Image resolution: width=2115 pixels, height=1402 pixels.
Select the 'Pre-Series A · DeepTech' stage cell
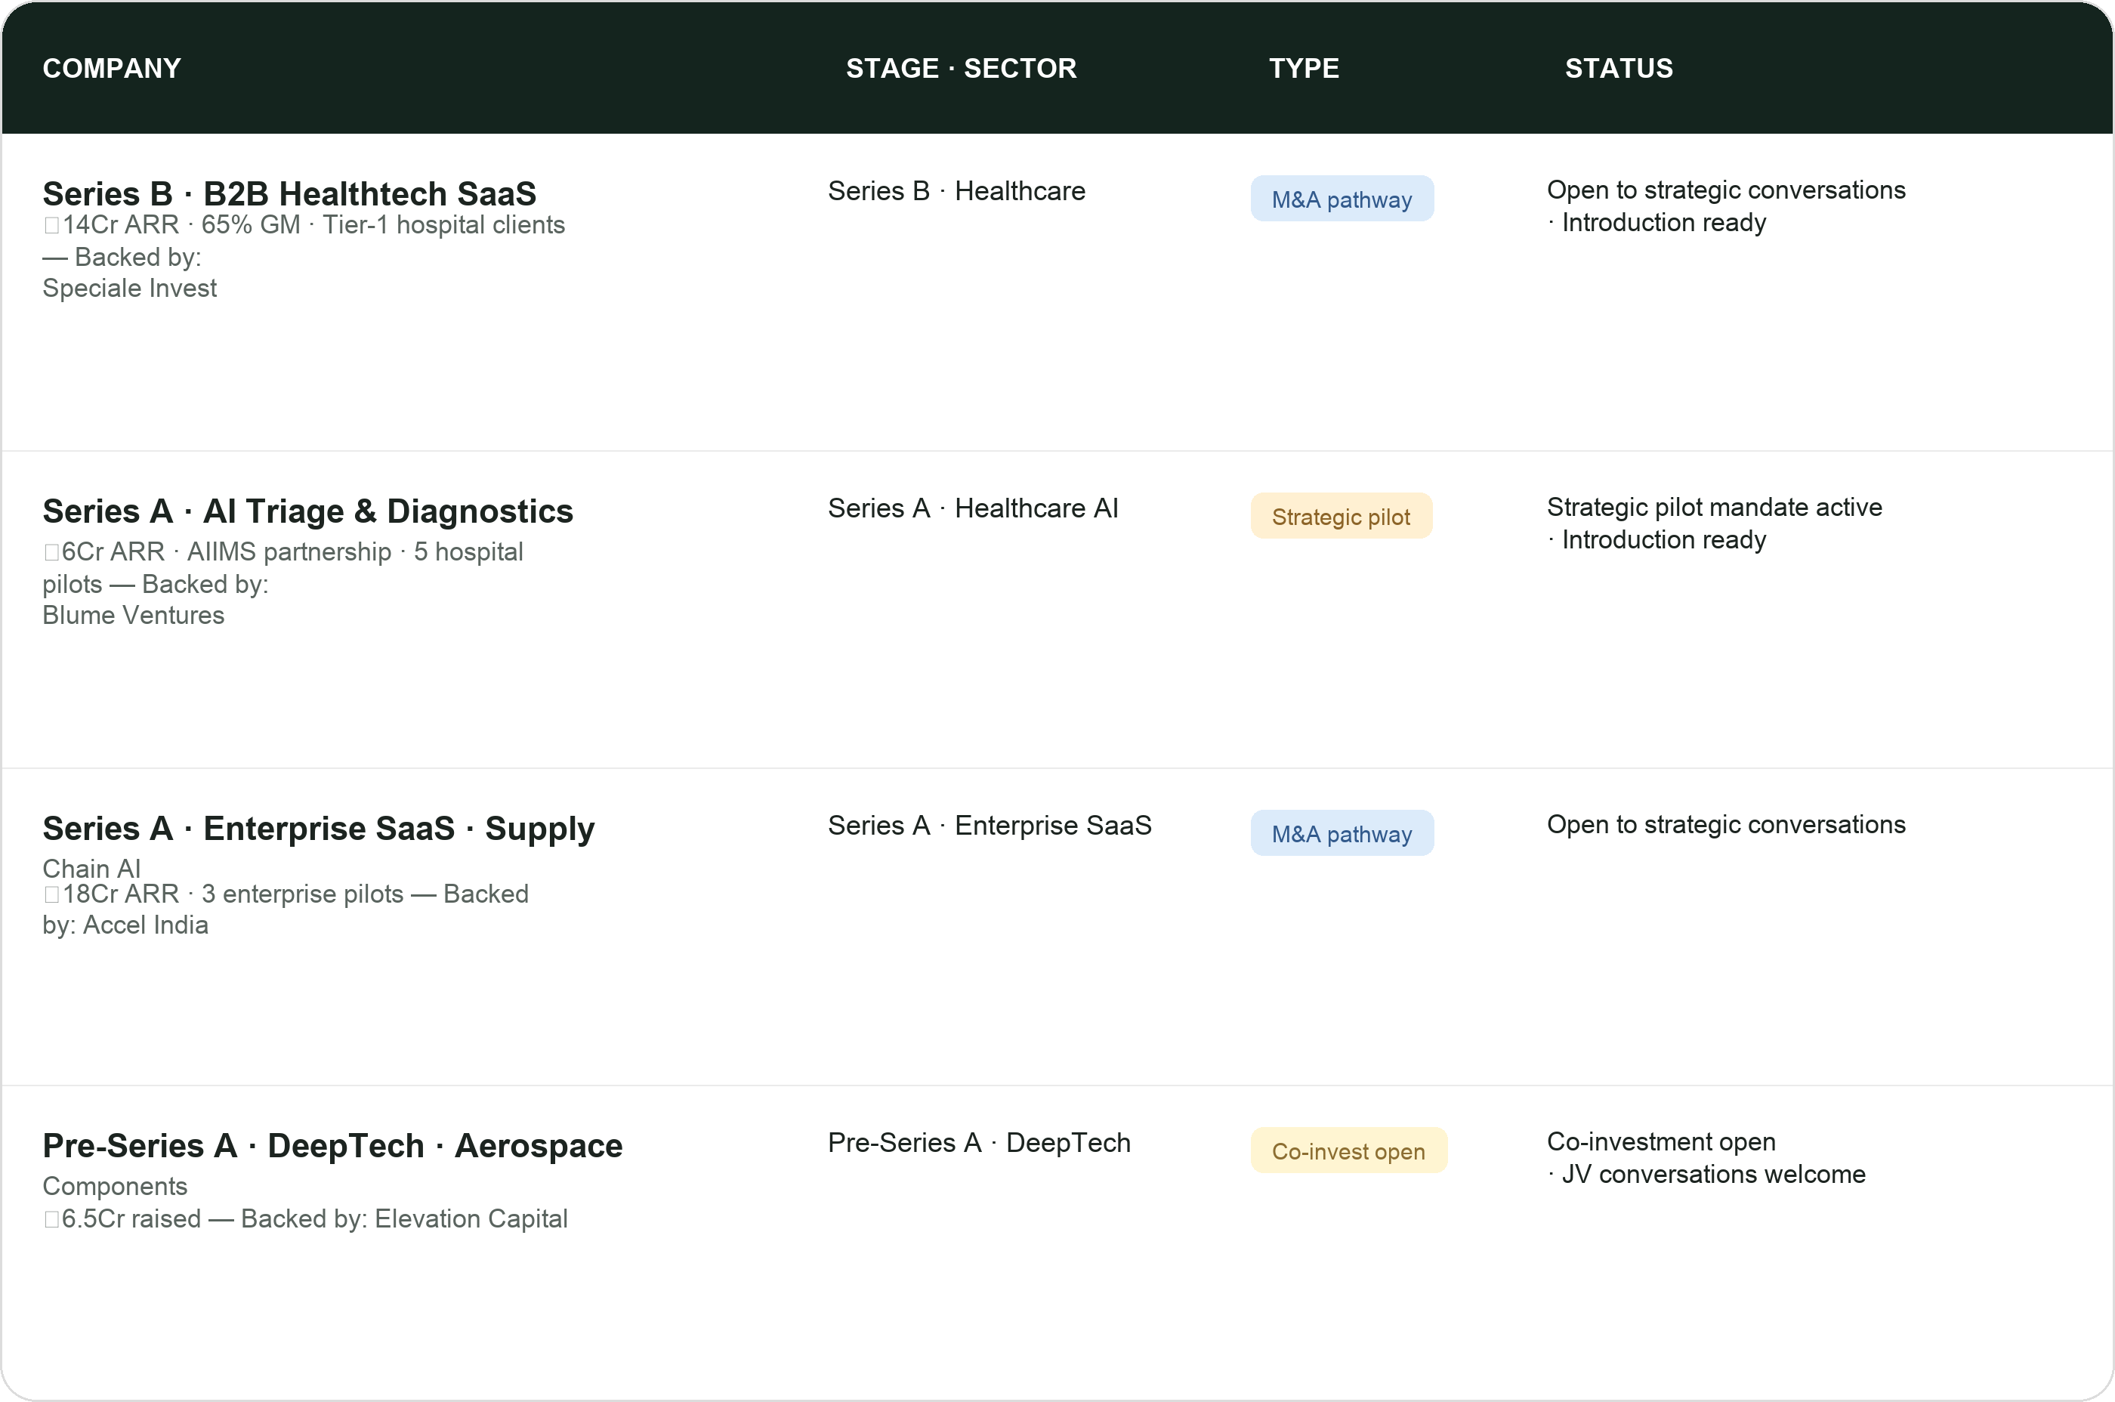pyautogui.click(x=979, y=1143)
